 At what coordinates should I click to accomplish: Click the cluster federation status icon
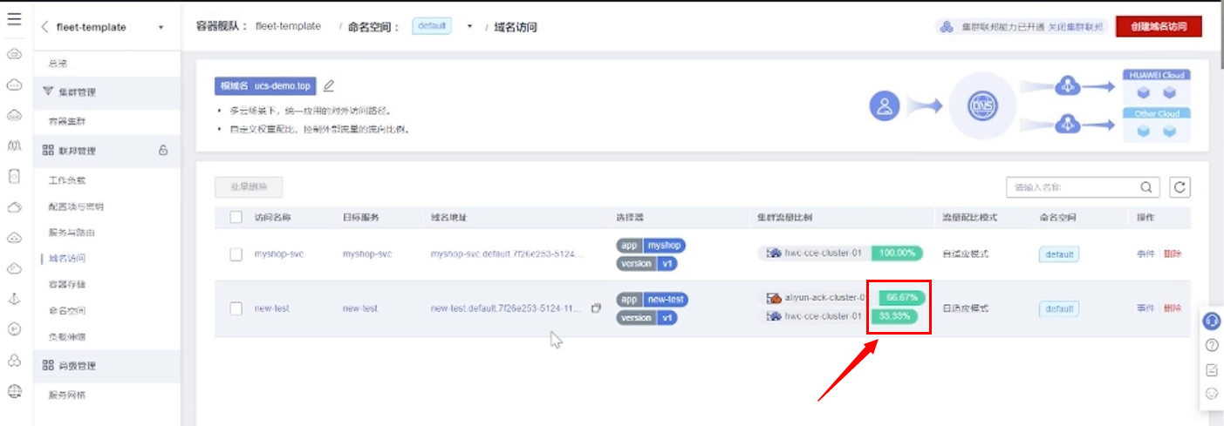click(x=947, y=27)
